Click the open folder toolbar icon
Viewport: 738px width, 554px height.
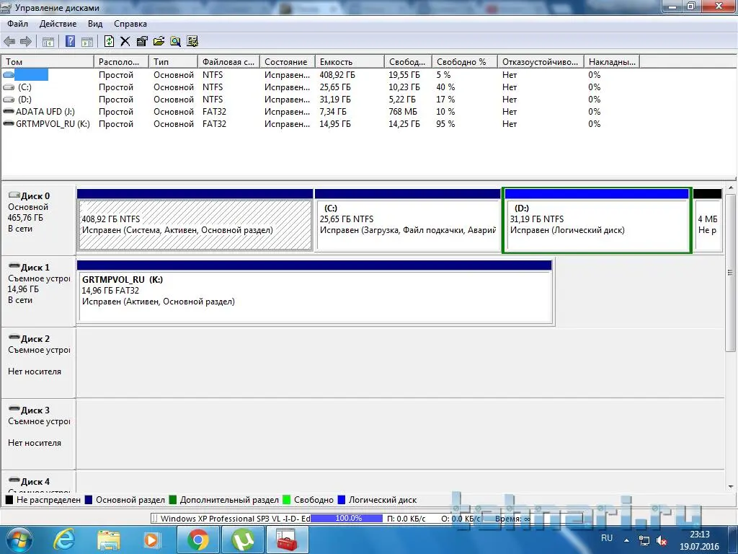(159, 41)
